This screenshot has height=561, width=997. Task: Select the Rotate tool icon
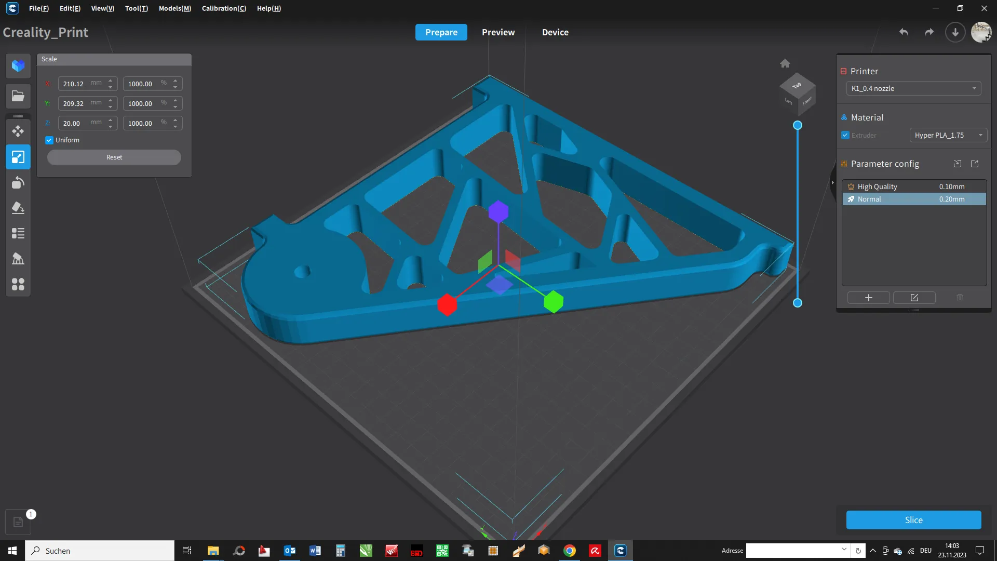(18, 182)
